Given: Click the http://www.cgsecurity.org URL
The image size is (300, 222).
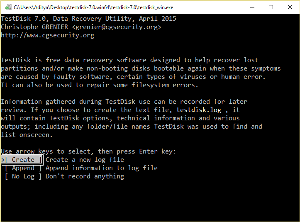Looking at the screenshot, I should tap(47, 35).
